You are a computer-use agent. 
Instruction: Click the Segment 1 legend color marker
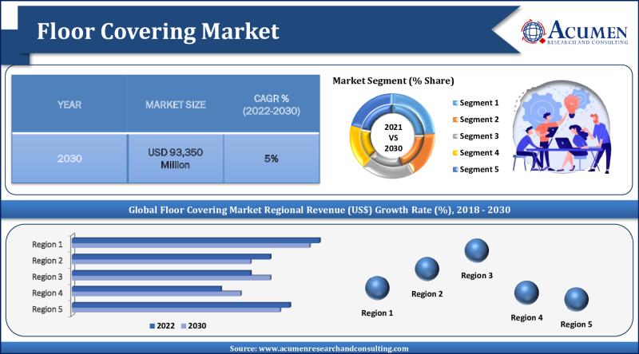click(454, 103)
